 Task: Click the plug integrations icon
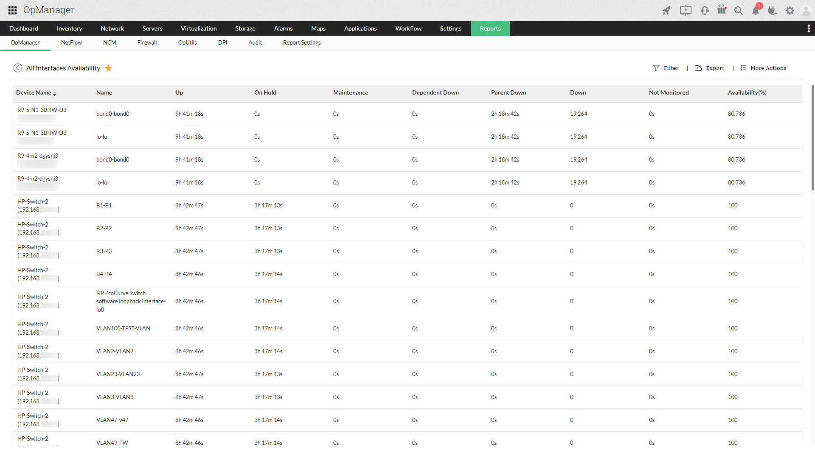click(x=772, y=11)
